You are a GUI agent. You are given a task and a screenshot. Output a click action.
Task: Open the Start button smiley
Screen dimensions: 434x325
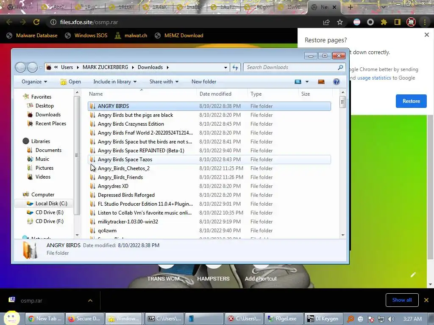pyautogui.click(x=11, y=318)
